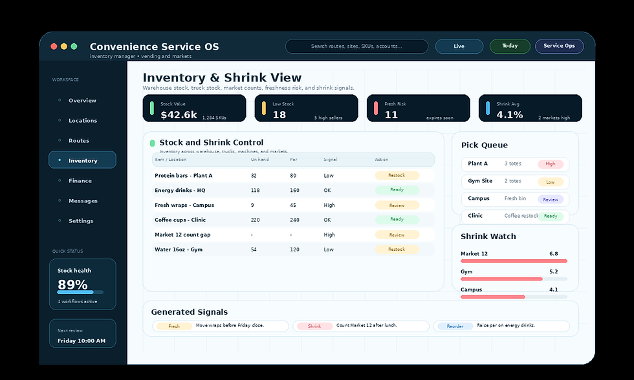Select the Protein bars - Plant A row name
Viewport: 634px width, 380px height.
[183, 176]
